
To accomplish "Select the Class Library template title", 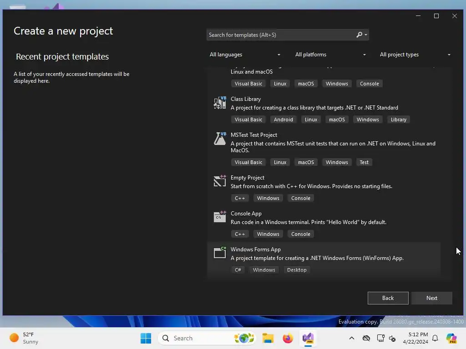I will 245,99.
